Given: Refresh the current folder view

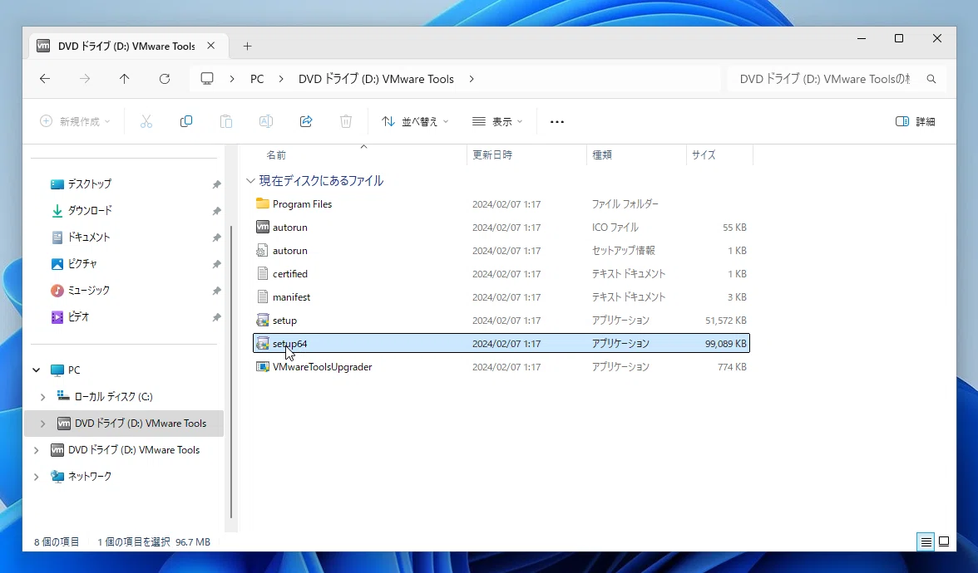Looking at the screenshot, I should coord(165,79).
